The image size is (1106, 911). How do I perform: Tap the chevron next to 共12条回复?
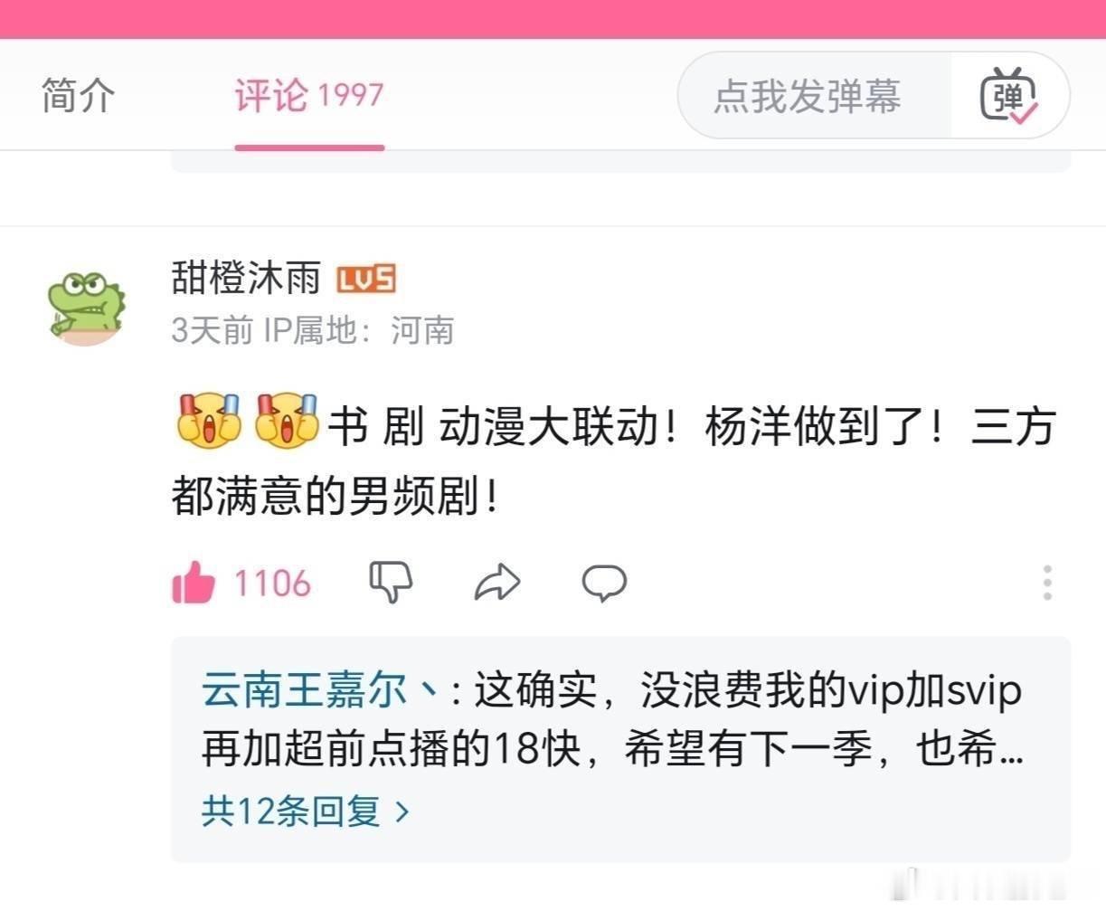tap(402, 811)
